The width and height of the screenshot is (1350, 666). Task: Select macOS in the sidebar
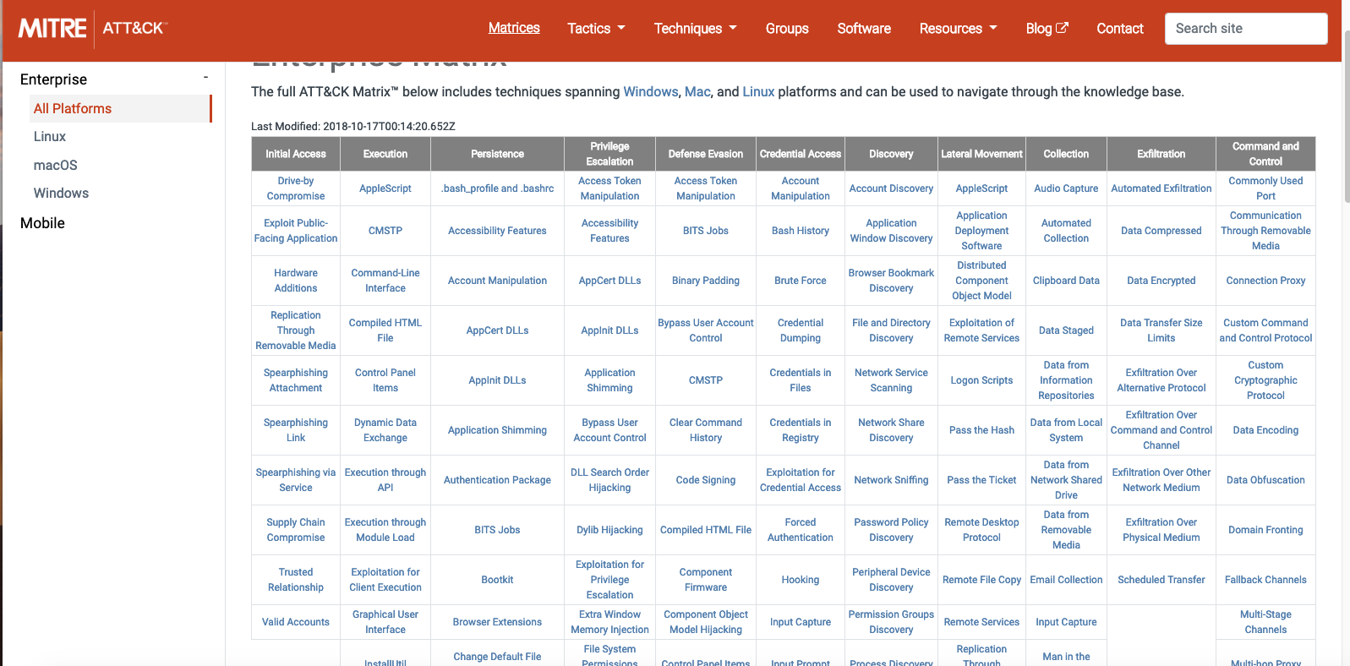point(56,166)
